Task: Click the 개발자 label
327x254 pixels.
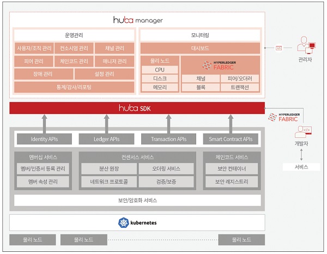Action: coord(301,144)
